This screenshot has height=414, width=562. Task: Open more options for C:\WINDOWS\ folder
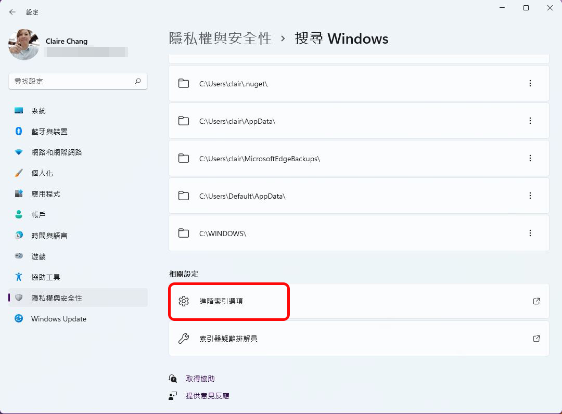[x=530, y=233]
